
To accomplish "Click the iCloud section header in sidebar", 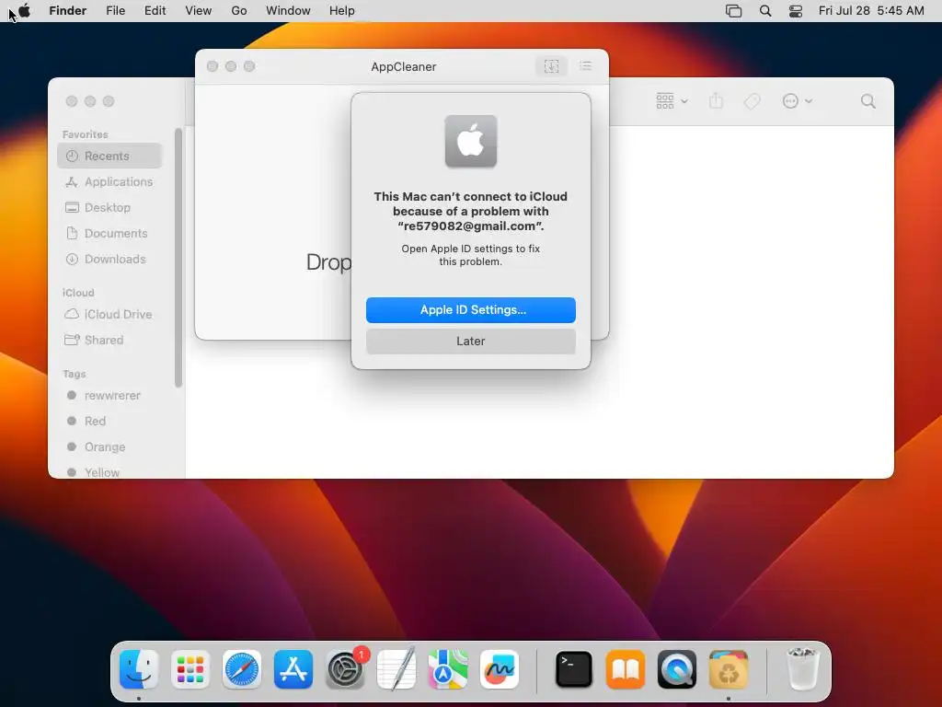I will (x=78, y=293).
